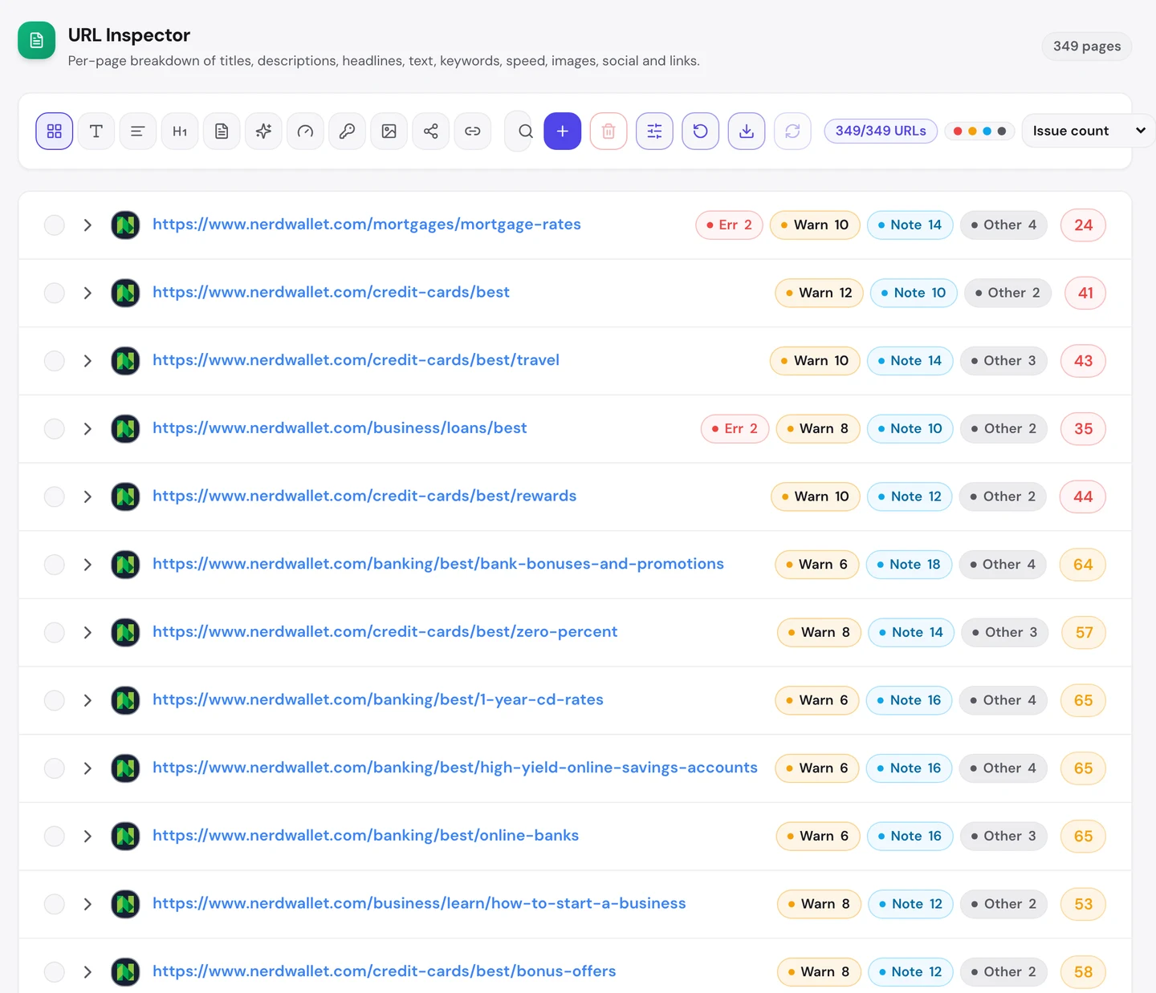The width and height of the screenshot is (1156, 993).
Task: Select the mortgage-rates row checkbox
Action: coord(55,225)
